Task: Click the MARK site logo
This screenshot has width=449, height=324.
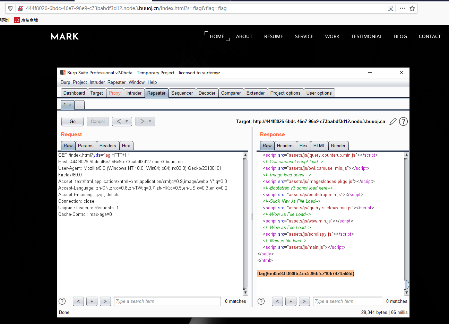Action: point(65,36)
